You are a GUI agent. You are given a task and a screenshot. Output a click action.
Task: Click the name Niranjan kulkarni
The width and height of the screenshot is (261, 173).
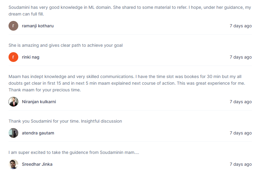point(39,102)
